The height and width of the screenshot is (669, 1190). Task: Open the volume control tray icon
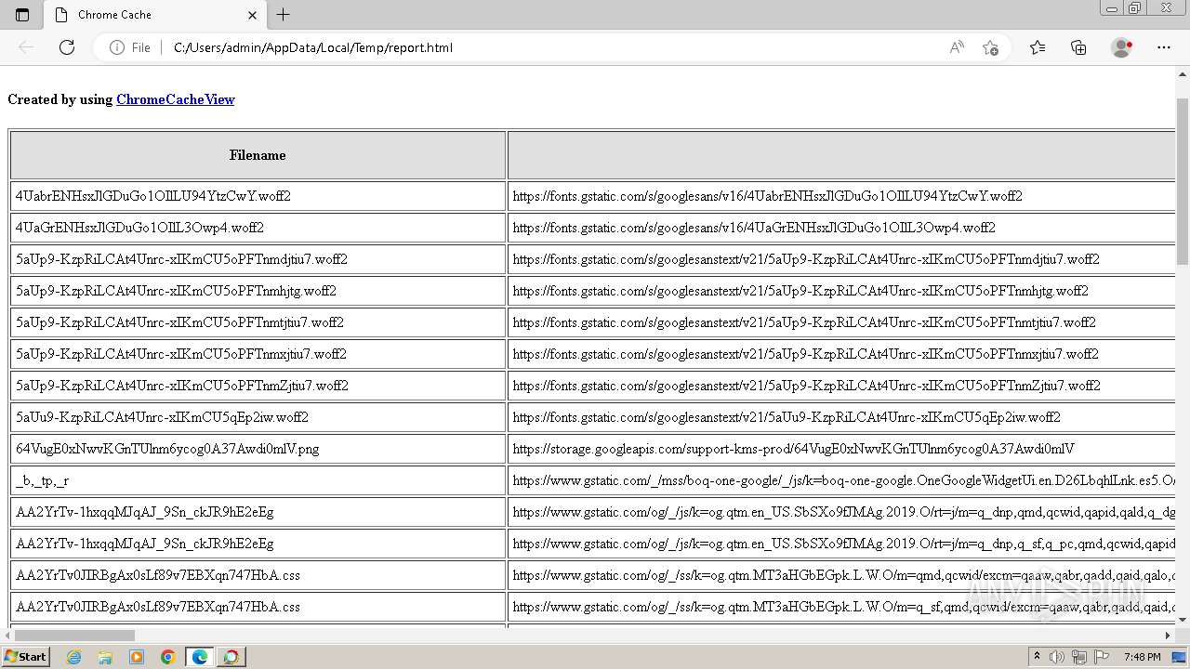click(1058, 657)
